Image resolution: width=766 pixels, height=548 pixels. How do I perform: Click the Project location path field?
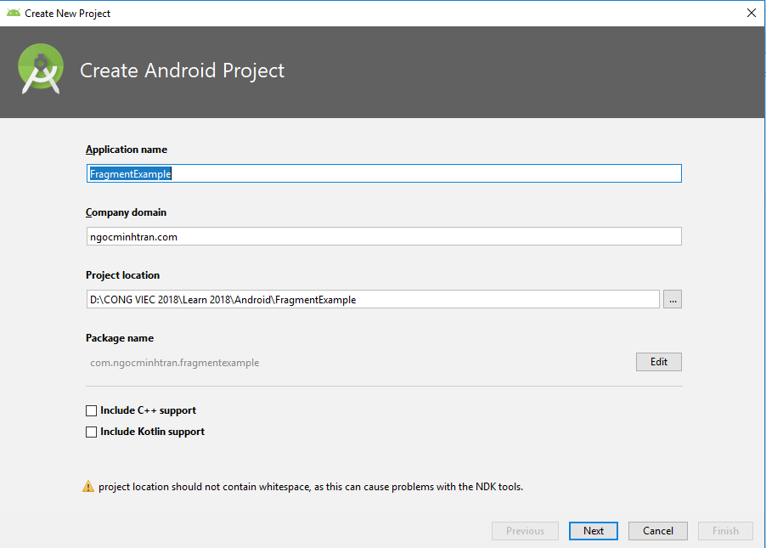click(x=373, y=300)
